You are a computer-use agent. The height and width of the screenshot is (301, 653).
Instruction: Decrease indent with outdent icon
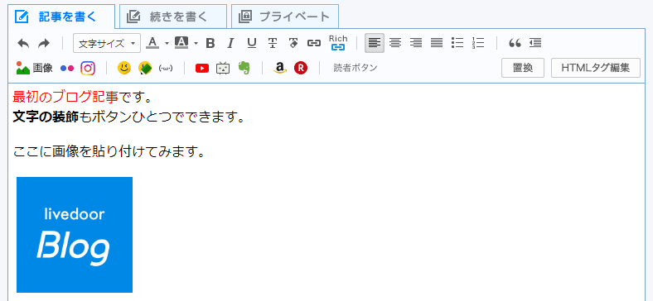coord(535,43)
